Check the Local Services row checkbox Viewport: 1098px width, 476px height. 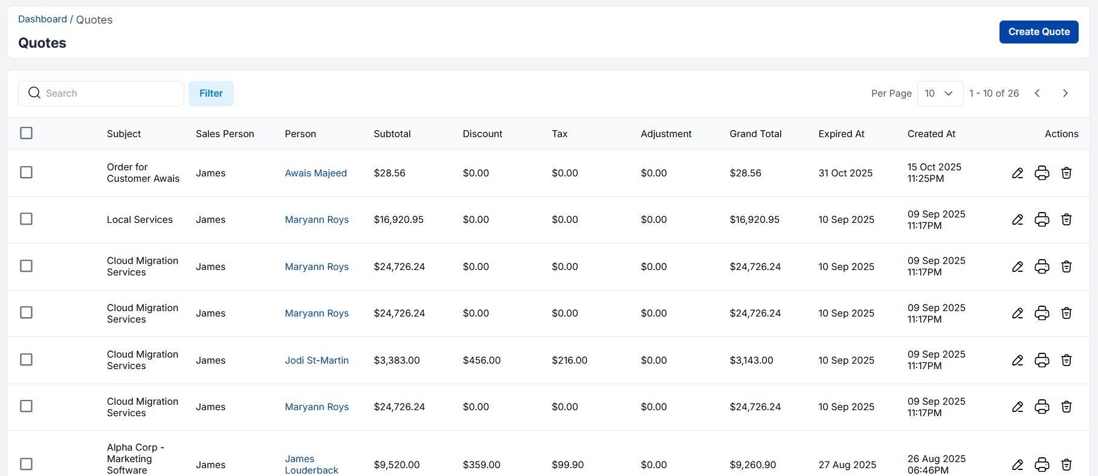(26, 219)
